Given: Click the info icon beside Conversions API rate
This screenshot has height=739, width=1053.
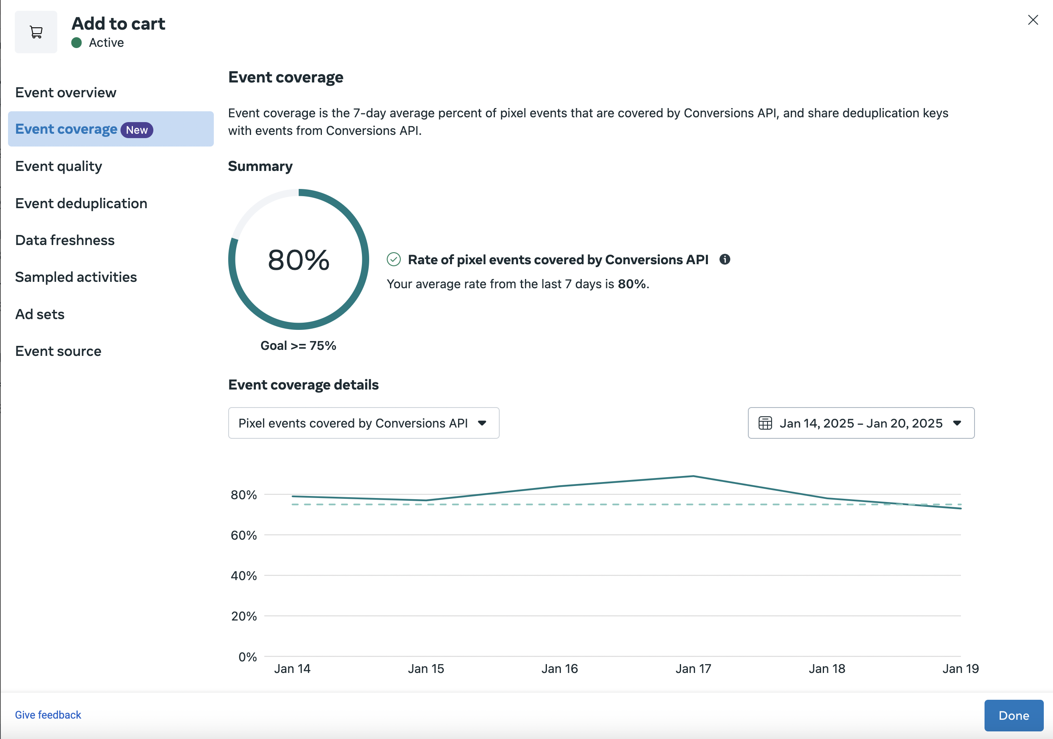Looking at the screenshot, I should [725, 259].
